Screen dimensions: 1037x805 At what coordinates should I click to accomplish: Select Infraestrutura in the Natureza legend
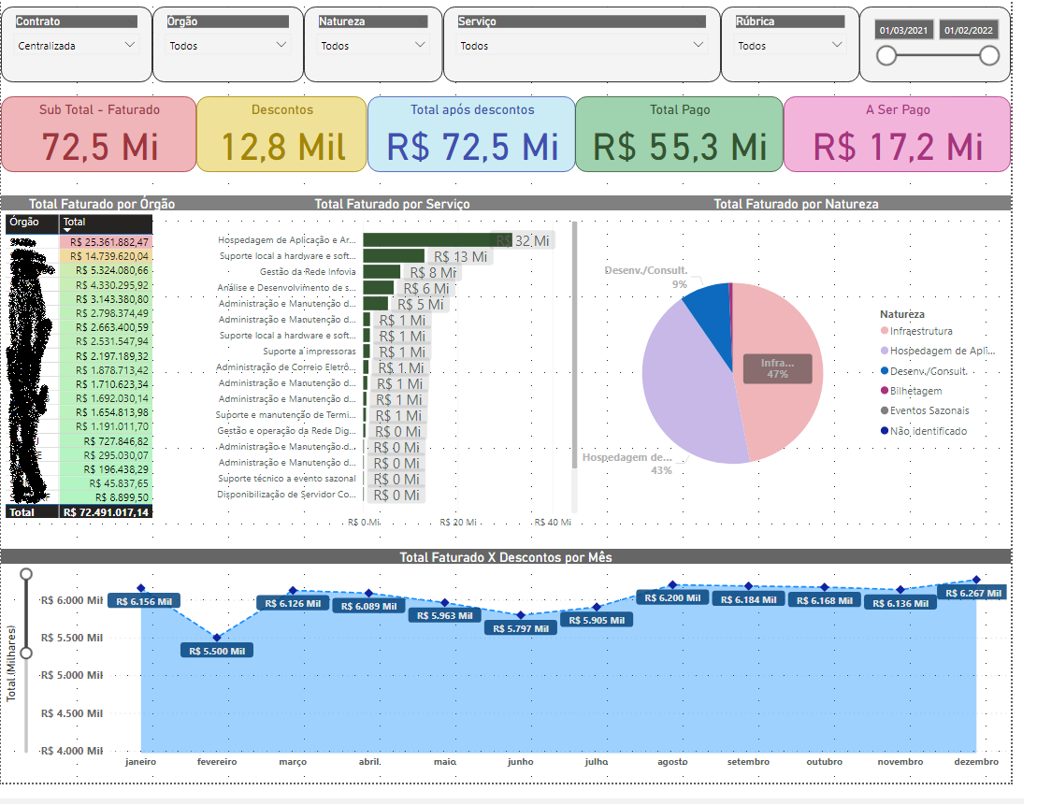(916, 331)
